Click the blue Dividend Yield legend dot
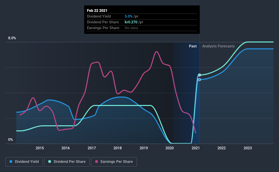This screenshot has height=172, width=279. [11, 162]
